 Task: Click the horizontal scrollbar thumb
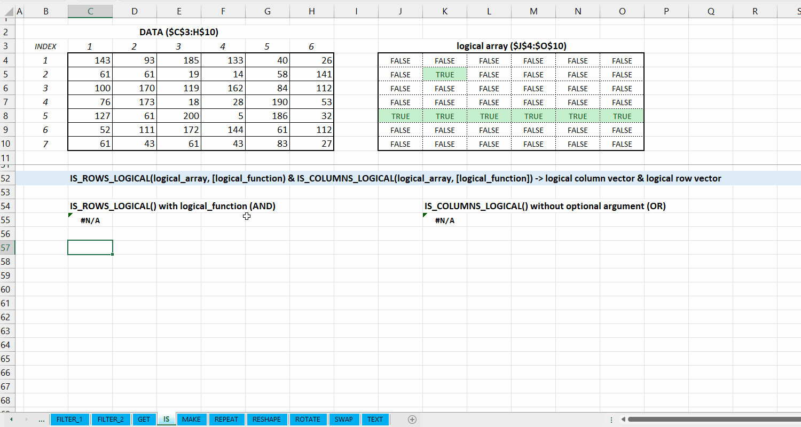(714, 420)
